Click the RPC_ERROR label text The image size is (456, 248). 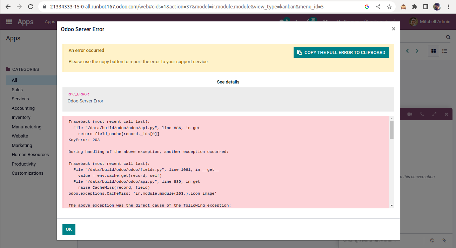(x=78, y=94)
